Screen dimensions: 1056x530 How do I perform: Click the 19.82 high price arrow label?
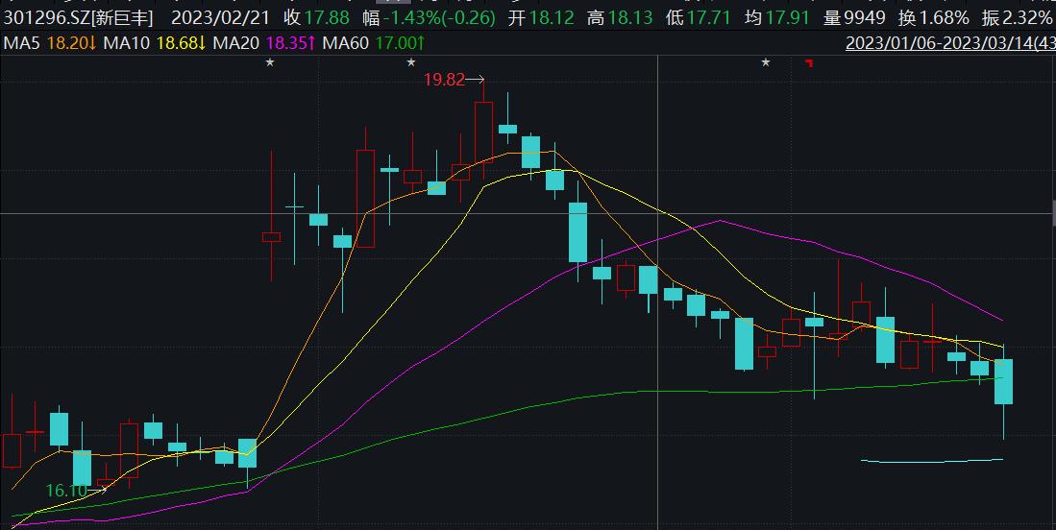click(x=454, y=81)
